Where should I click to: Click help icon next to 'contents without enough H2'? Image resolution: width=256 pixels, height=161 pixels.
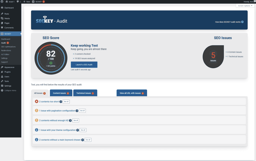click(70, 120)
